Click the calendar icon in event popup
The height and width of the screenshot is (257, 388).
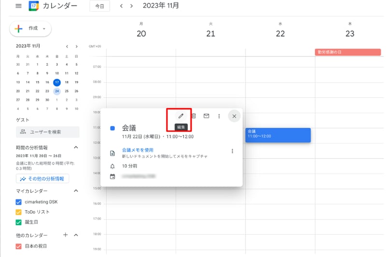112,176
